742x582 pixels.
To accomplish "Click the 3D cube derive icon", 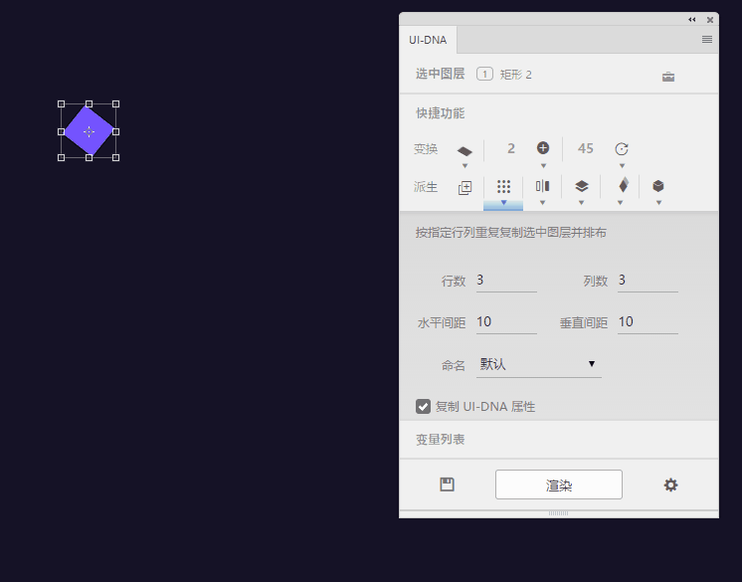I will (x=658, y=186).
